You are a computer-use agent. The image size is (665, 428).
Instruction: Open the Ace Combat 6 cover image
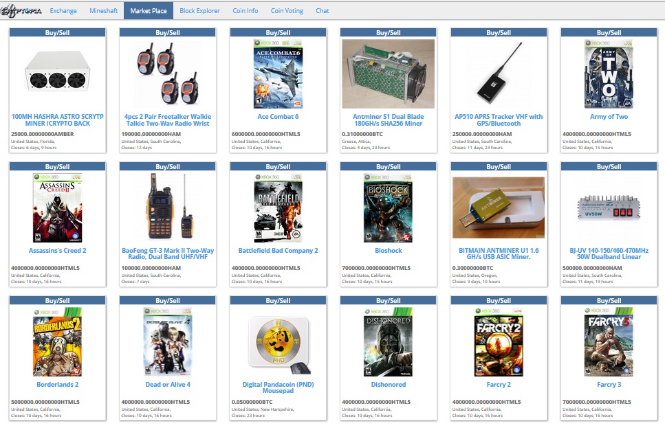[279, 74]
